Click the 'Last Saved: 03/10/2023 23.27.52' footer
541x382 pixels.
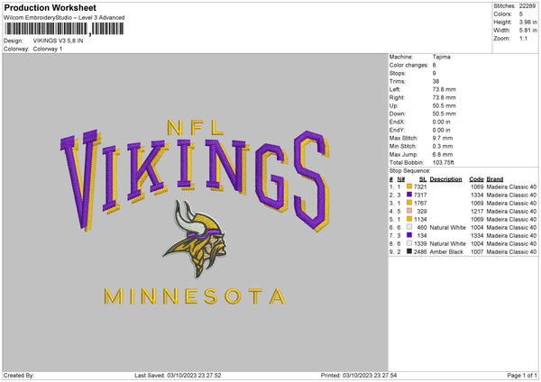tap(178, 375)
